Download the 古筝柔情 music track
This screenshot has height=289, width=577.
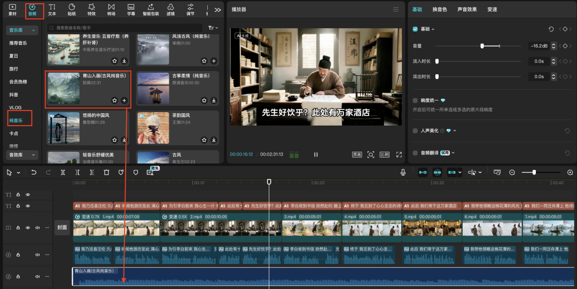pos(214,100)
